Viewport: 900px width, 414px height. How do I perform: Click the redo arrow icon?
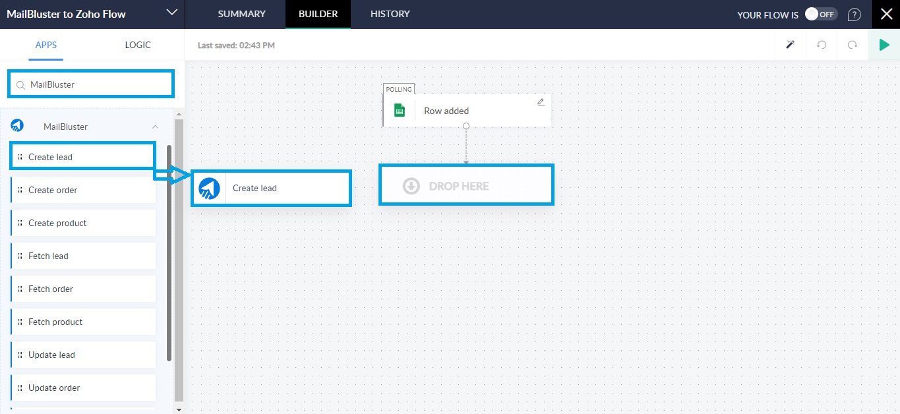[x=853, y=45]
